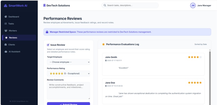Click the Performance Evaluations Log star icon
This screenshot has width=217, height=105.
click(103, 44)
